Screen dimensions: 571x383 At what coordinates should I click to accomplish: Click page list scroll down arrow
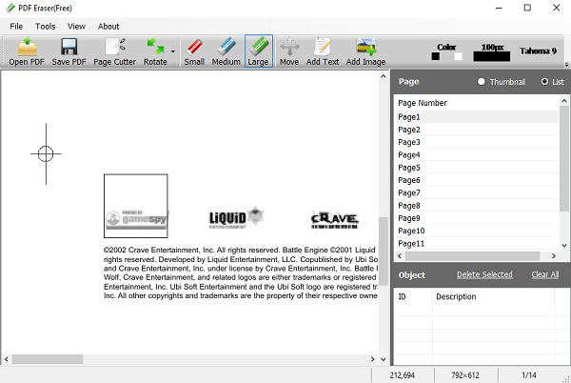pos(564,246)
